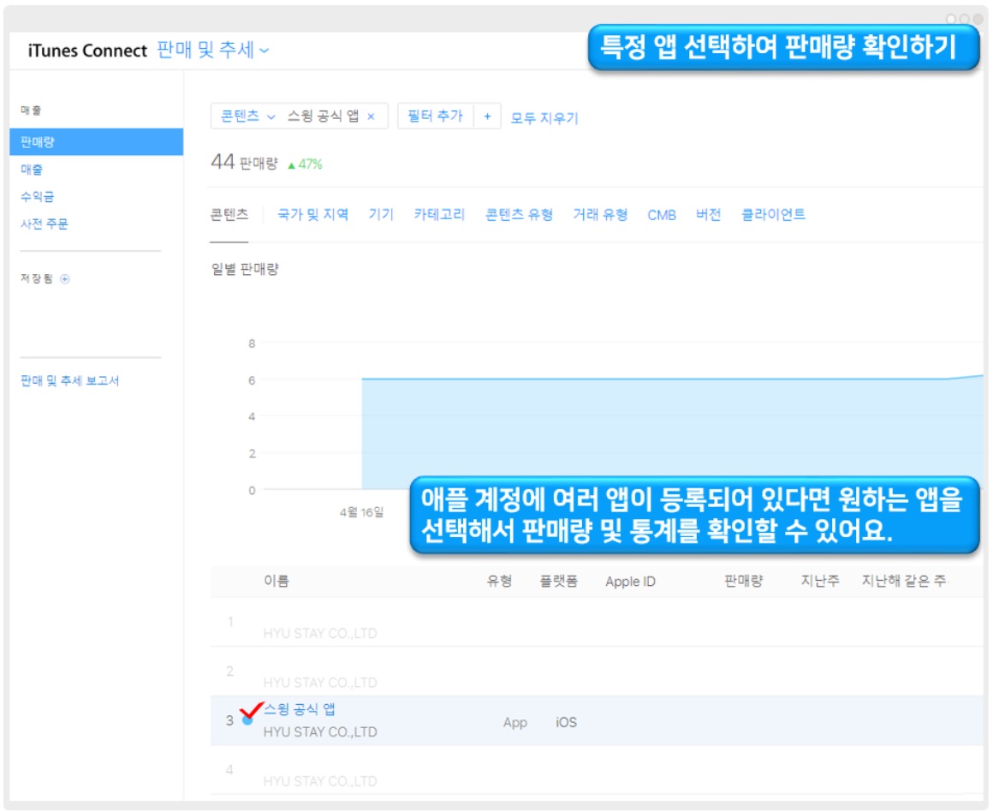Click the plus icon next to 필터 추가
The image size is (993, 812).
pyautogui.click(x=487, y=116)
